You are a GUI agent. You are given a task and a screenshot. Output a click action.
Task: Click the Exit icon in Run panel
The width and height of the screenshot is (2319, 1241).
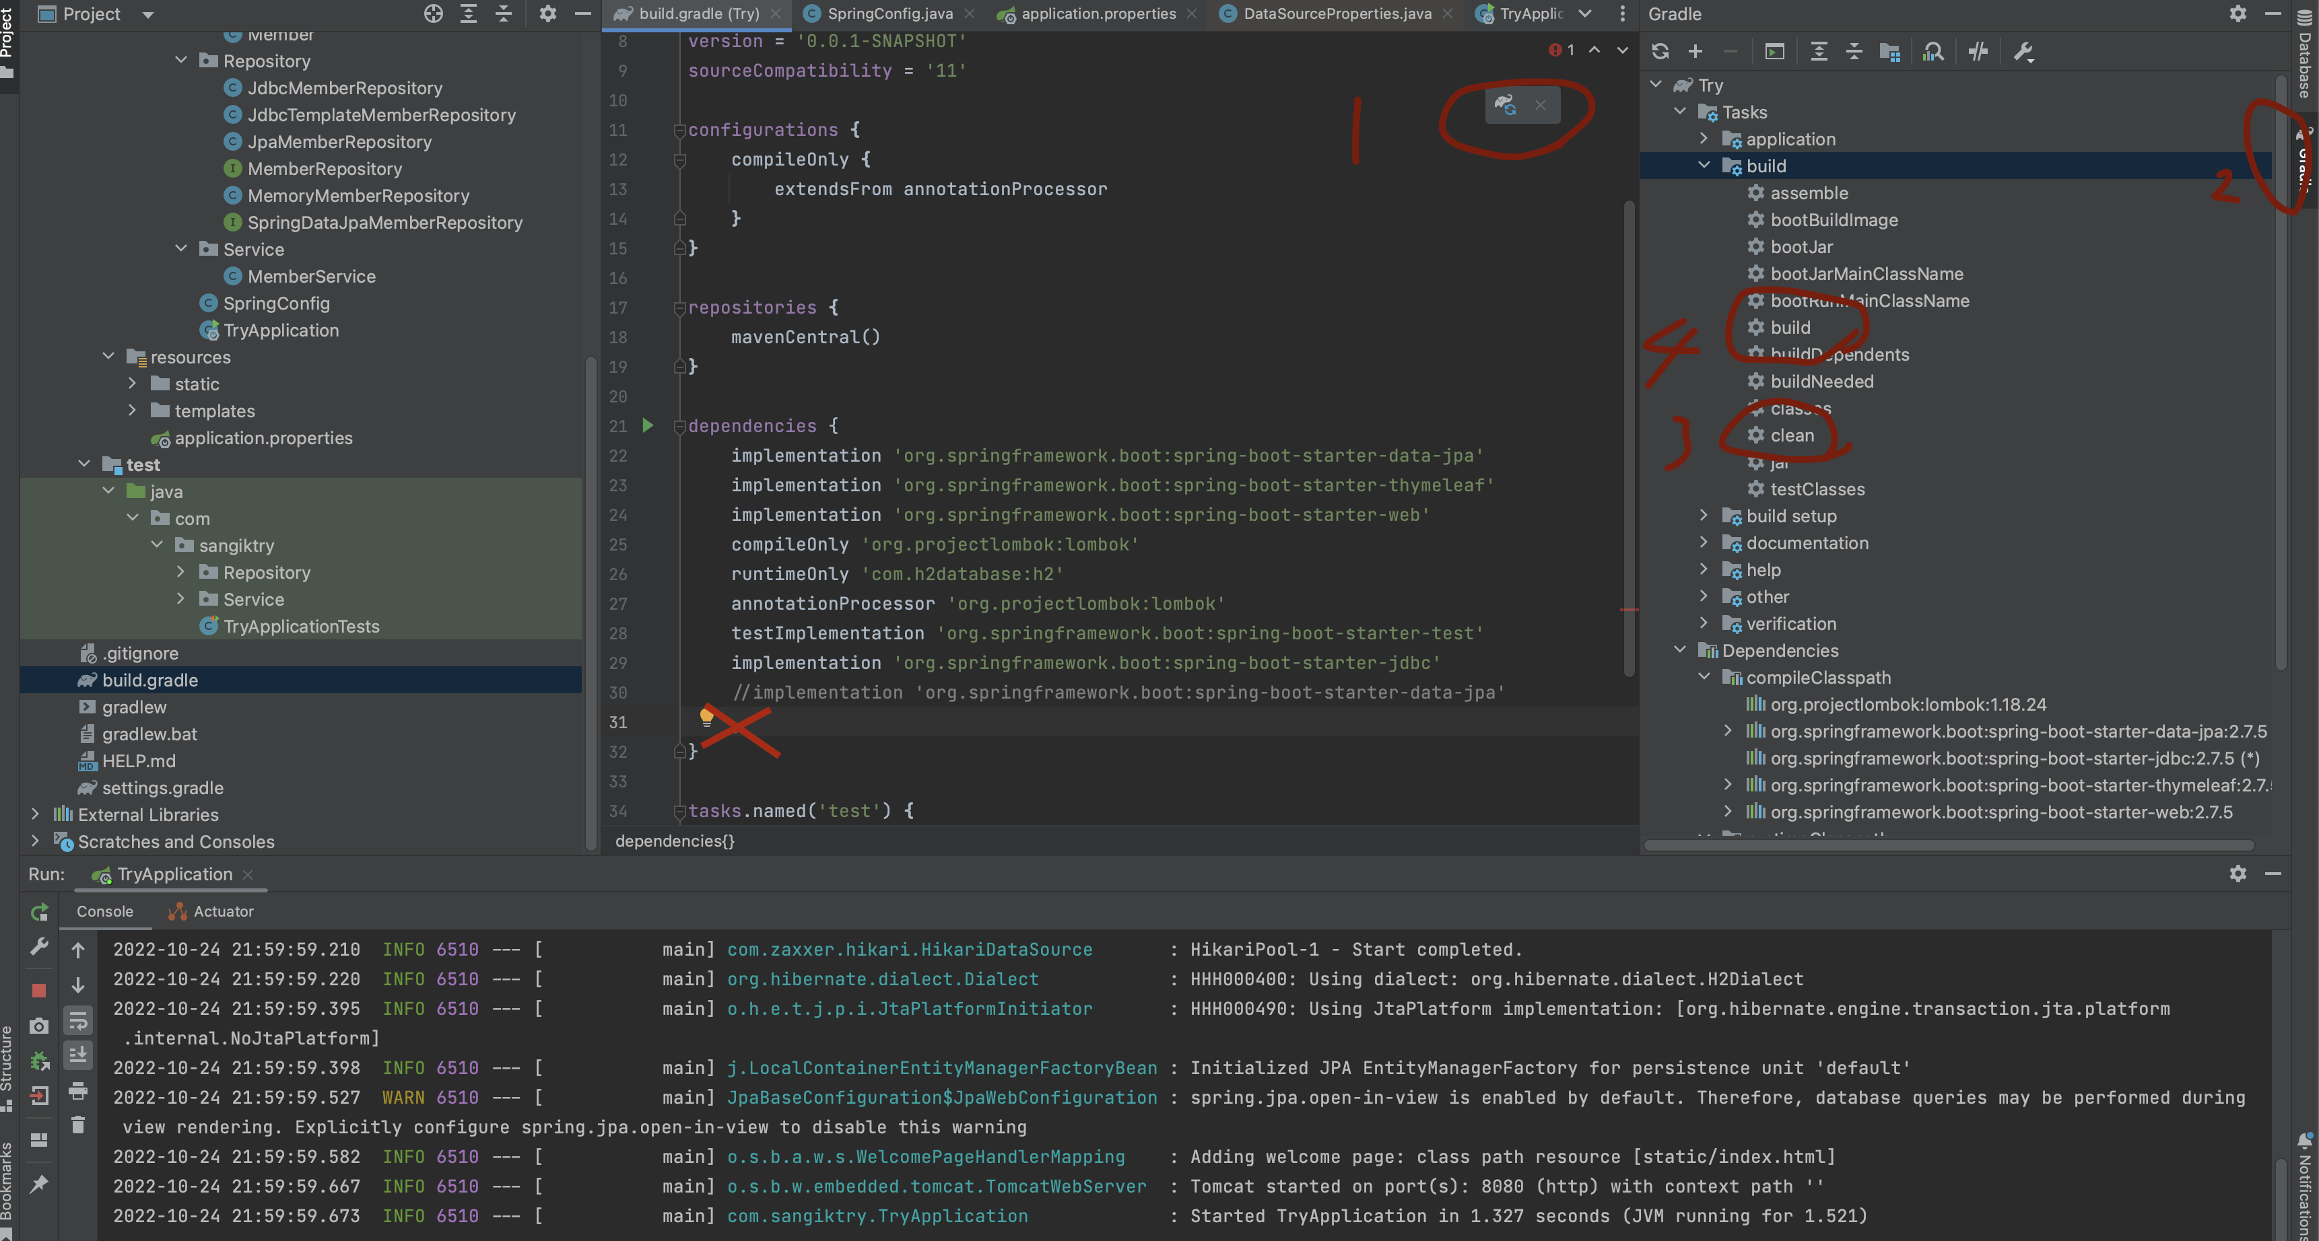coord(38,1095)
